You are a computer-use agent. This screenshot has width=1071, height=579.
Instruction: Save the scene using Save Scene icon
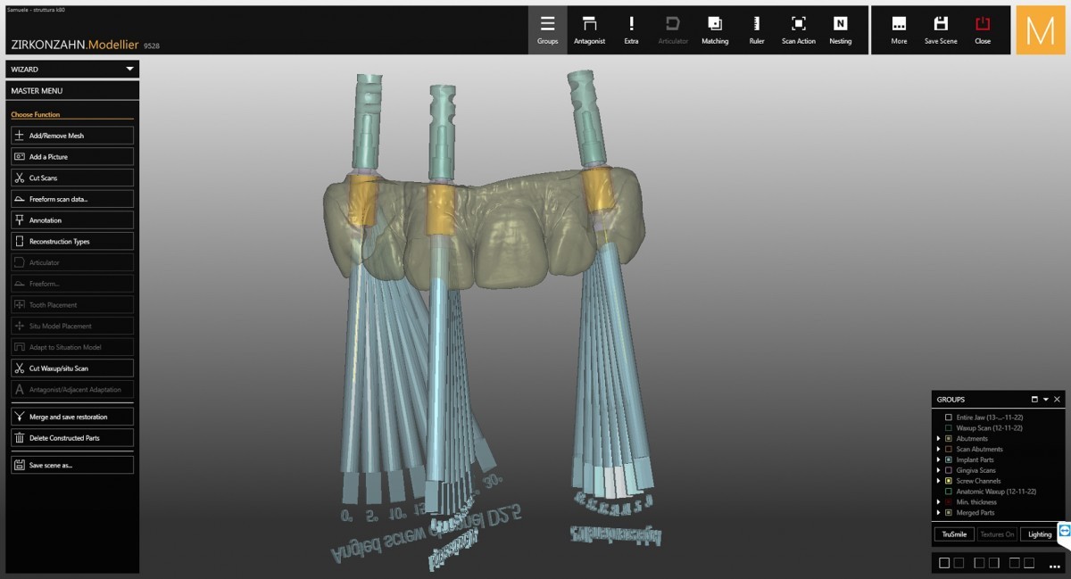[x=940, y=29]
